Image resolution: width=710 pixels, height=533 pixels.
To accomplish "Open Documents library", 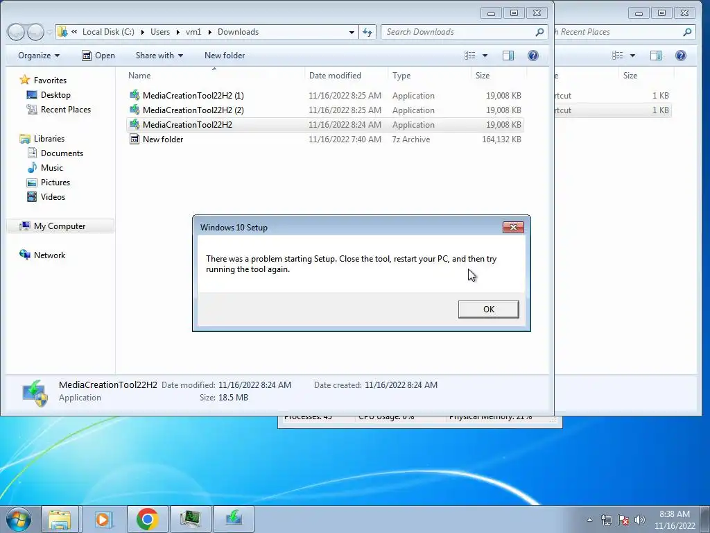I will pos(62,153).
